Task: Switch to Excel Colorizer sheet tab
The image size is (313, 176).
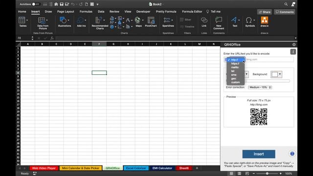Action: point(136,168)
